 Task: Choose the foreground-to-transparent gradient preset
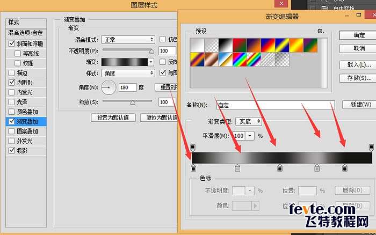pyautogui.click(x=211, y=45)
